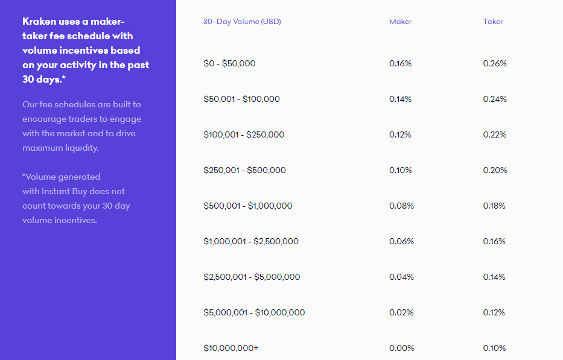Image resolution: width=563 pixels, height=360 pixels.
Task: Click the Taker column header
Action: point(492,22)
